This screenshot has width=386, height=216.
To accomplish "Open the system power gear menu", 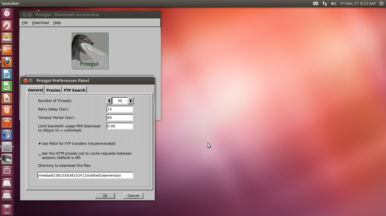I will tap(381, 3).
